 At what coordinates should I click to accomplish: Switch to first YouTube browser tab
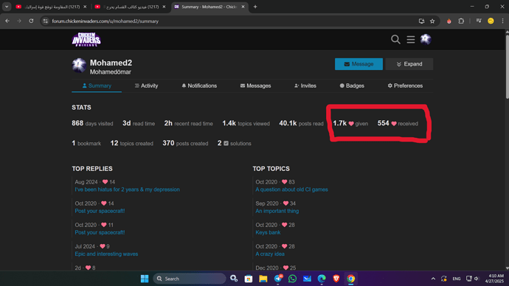pos(52,7)
